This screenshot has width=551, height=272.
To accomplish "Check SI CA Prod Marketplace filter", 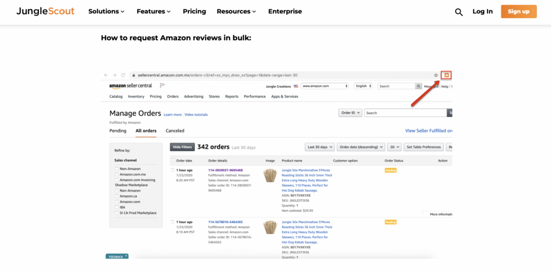I will point(116,213).
